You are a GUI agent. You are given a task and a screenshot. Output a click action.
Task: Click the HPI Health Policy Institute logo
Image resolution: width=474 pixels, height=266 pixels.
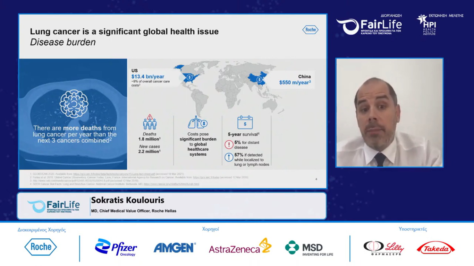tap(427, 25)
